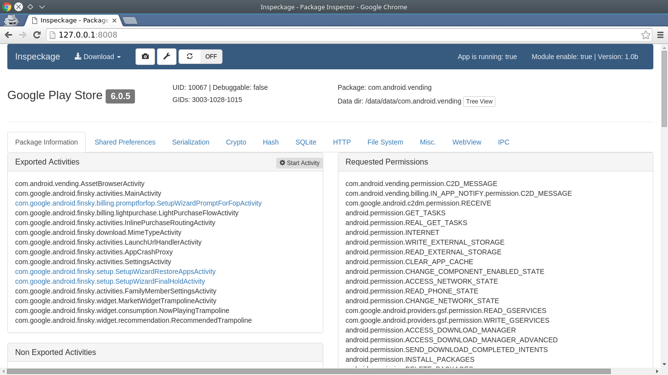Open the Misc. tab
The height and width of the screenshot is (375, 668).
428,142
